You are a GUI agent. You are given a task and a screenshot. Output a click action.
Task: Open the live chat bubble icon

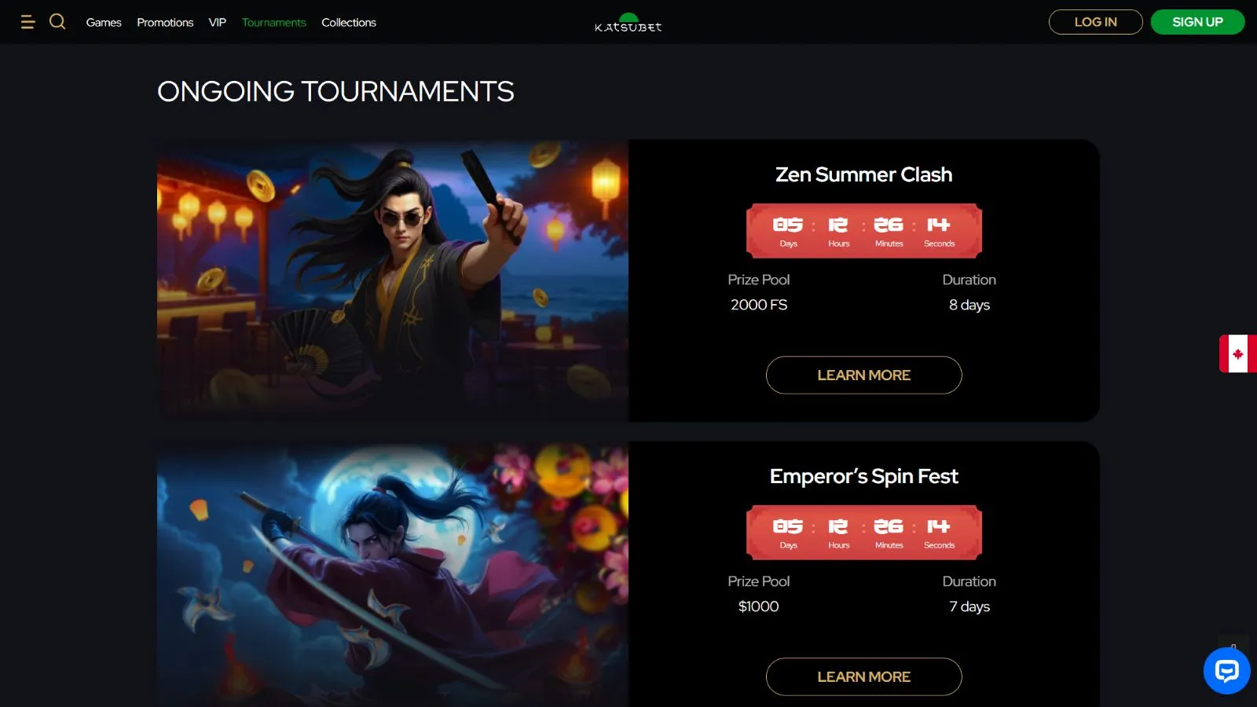(1226, 670)
